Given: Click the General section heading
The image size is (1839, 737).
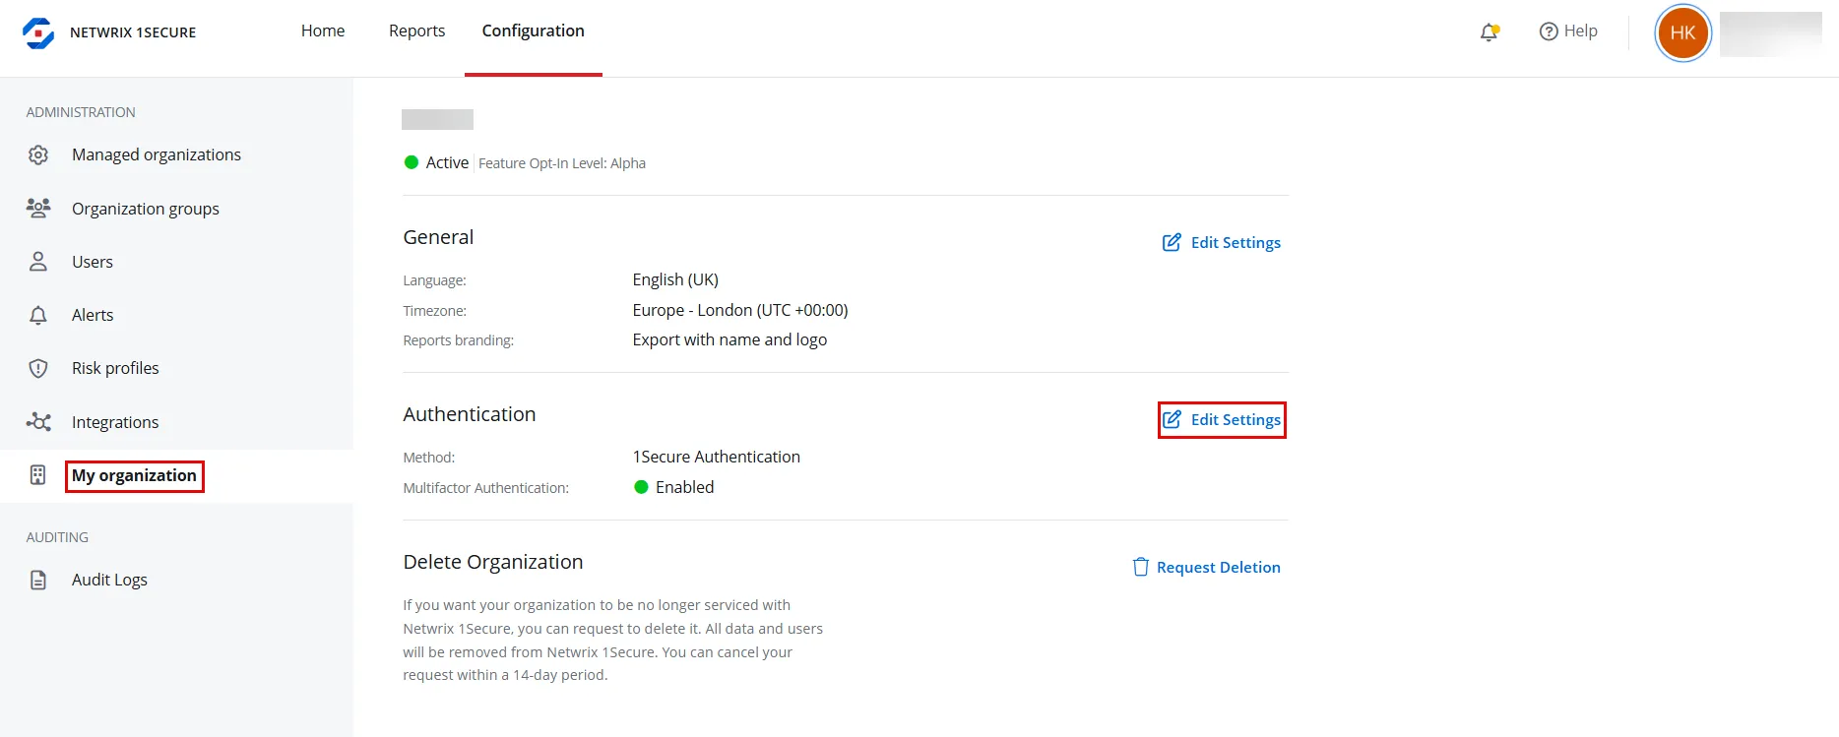Looking at the screenshot, I should pyautogui.click(x=438, y=237).
